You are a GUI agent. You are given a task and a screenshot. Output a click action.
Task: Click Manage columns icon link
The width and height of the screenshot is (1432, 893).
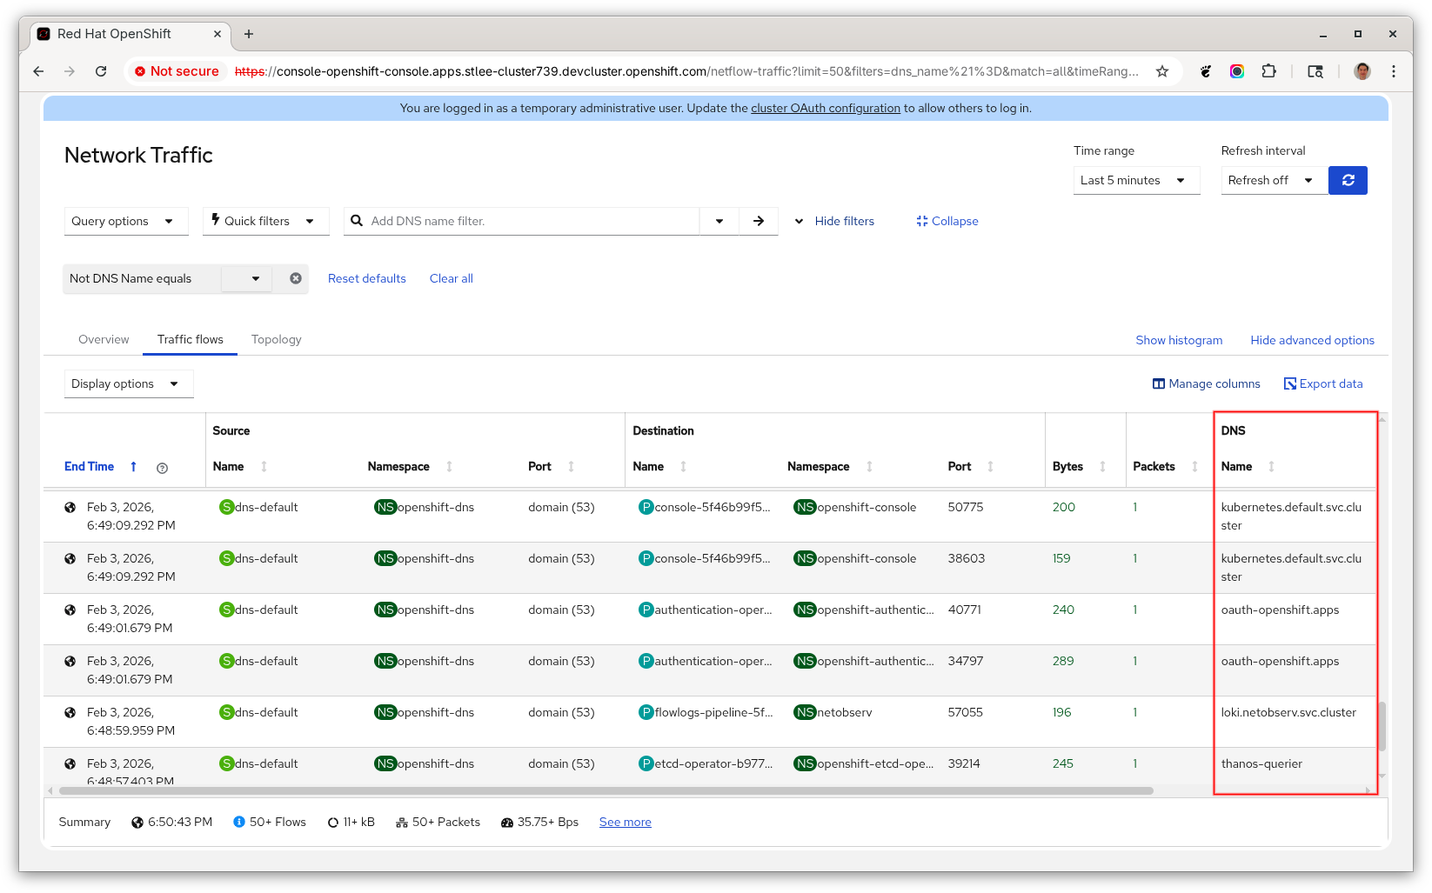pos(1206,383)
